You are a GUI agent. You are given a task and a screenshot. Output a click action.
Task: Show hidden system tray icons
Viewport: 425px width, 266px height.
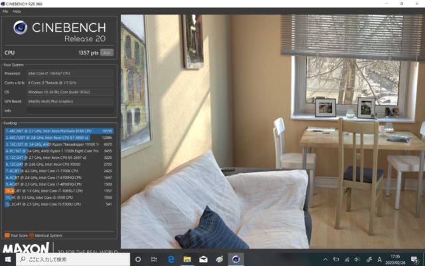click(x=325, y=259)
